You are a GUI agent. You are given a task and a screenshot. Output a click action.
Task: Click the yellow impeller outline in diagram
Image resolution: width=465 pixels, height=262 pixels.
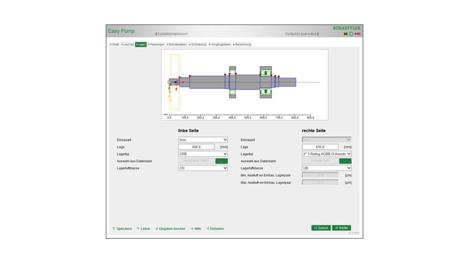click(175, 82)
